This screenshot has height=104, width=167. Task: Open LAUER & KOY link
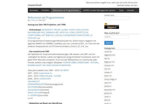(45, 79)
